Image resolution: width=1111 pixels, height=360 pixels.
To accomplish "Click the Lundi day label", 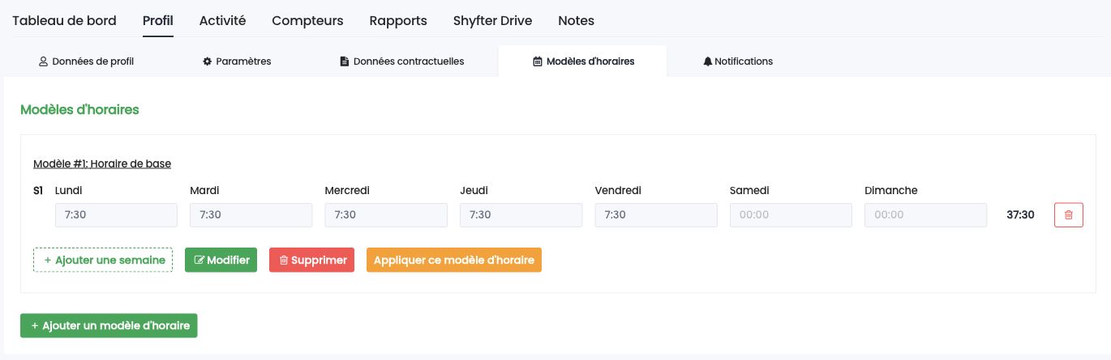I will [69, 191].
